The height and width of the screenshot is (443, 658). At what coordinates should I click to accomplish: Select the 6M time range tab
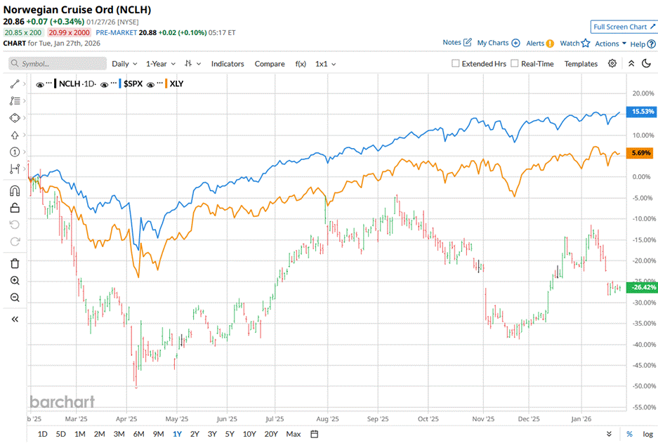click(x=138, y=434)
